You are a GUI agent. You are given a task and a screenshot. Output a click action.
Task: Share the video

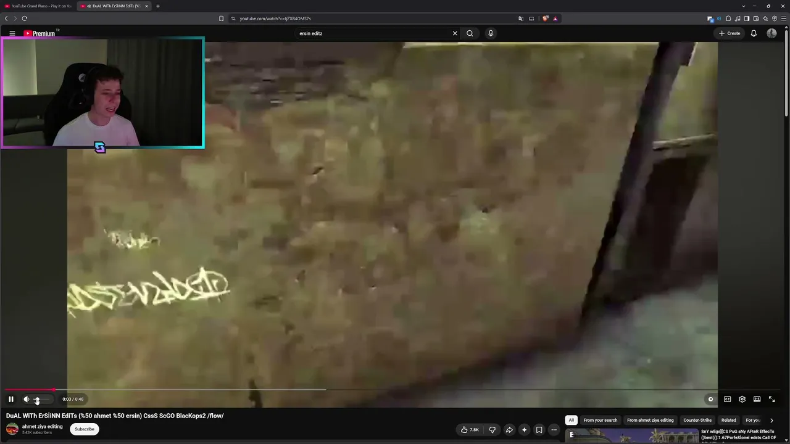pos(509,430)
